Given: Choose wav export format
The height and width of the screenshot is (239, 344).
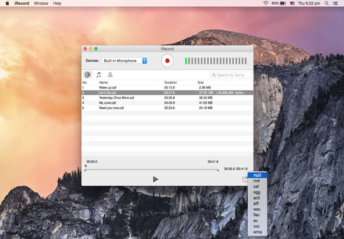Looking at the screenshot, I should [257, 209].
